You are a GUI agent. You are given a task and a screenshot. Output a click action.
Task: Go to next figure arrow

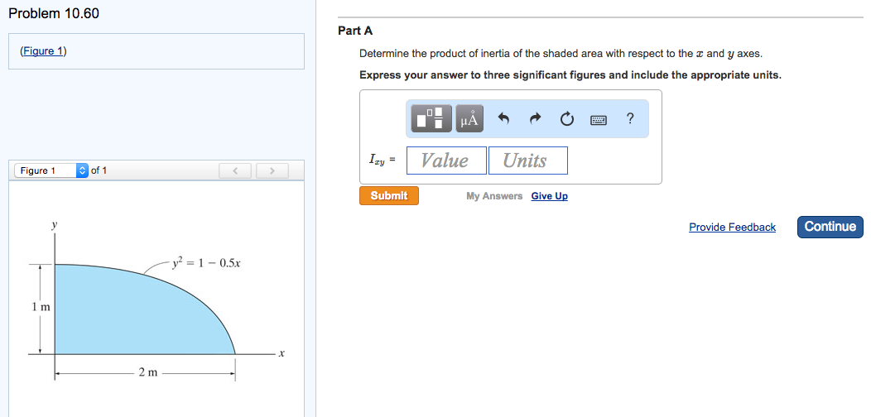pyautogui.click(x=269, y=171)
